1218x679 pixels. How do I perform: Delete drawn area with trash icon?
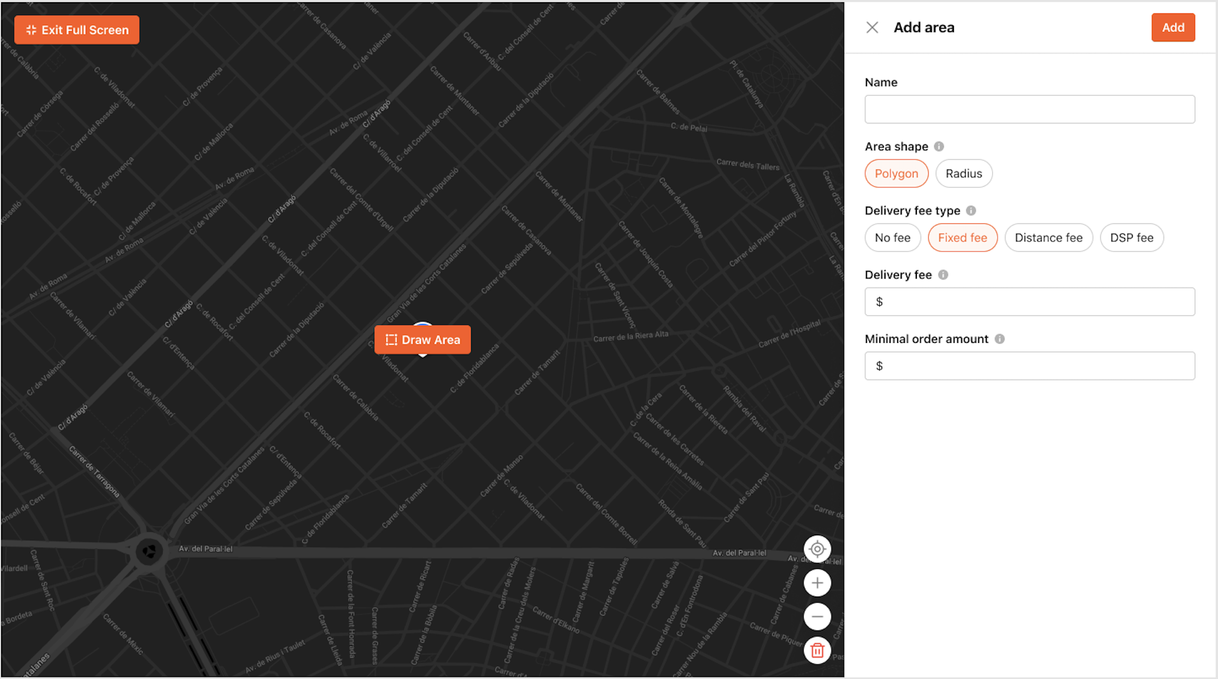(817, 650)
